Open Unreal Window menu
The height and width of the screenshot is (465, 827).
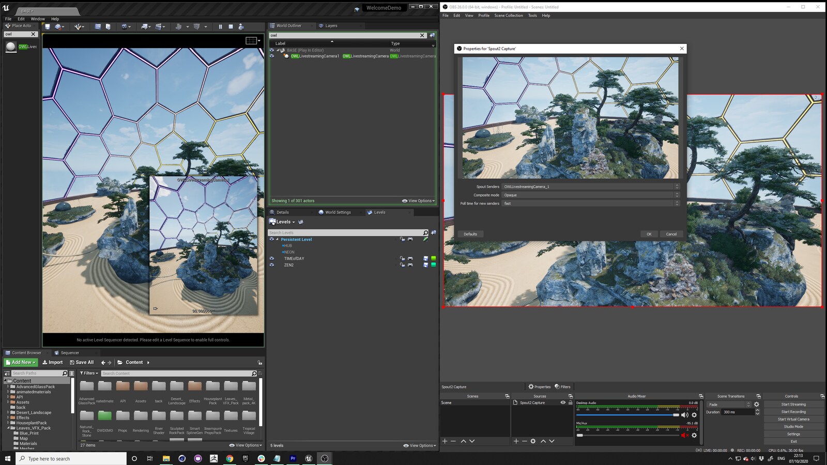(38, 19)
